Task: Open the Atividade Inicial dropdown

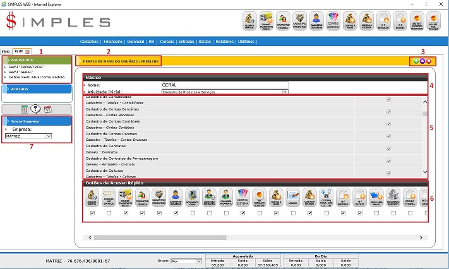Action: [285, 92]
